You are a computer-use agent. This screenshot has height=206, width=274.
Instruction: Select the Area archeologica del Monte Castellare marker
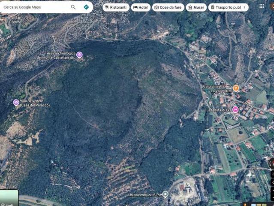pyautogui.click(x=79, y=55)
